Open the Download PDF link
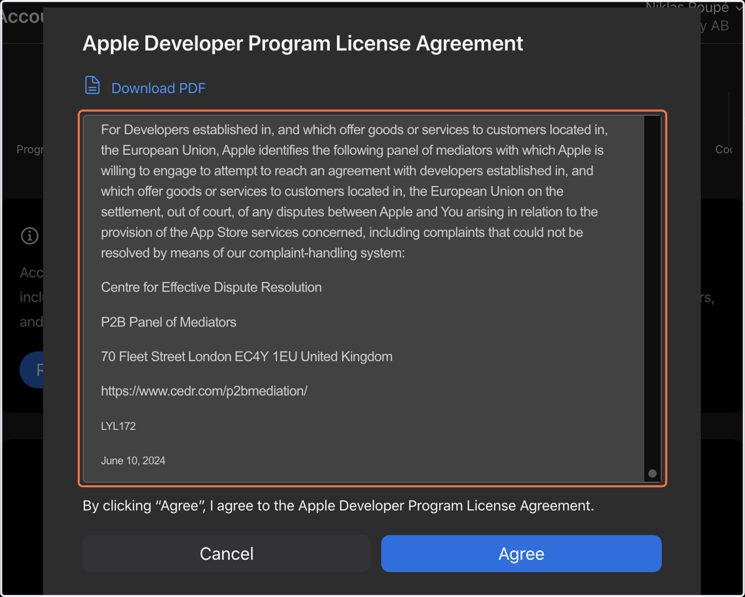 [158, 88]
